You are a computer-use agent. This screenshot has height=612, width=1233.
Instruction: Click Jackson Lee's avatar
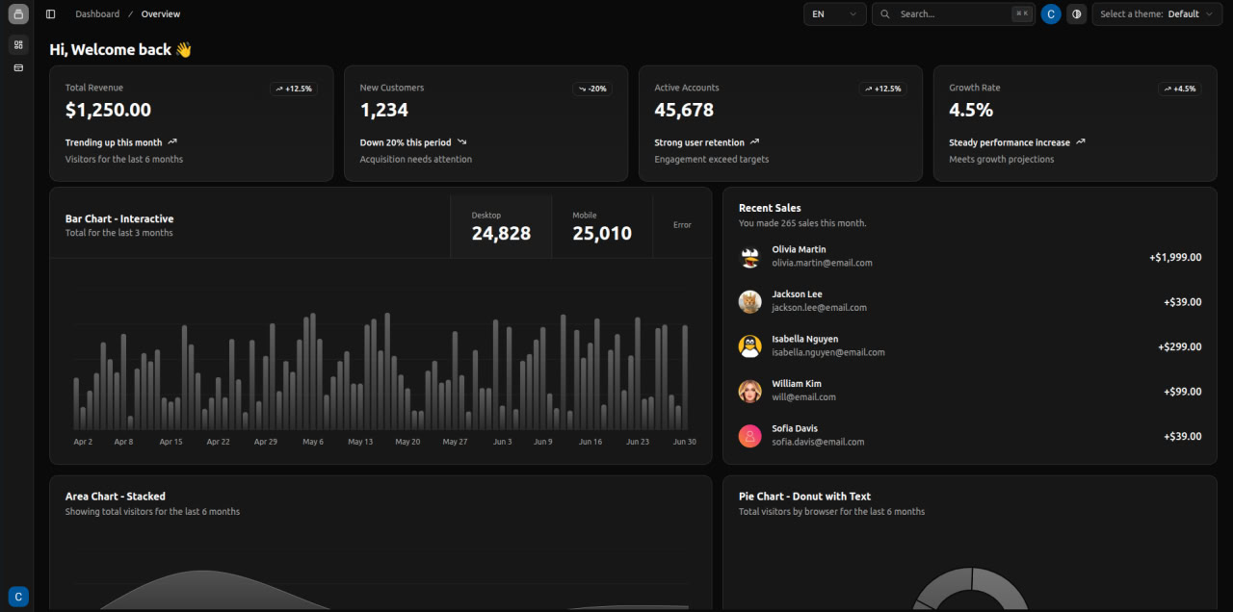(749, 302)
